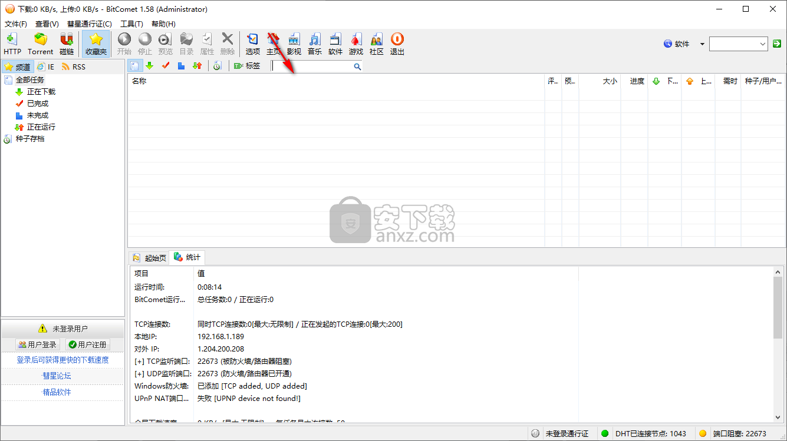The image size is (787, 441).
Task: Open the 彗星论坛 forum link
Action: (x=57, y=376)
